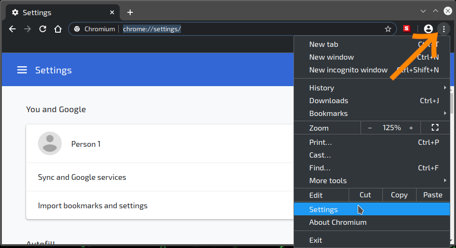Toggle fullscreen from the Zoom row
This screenshot has height=248, width=456.
(x=435, y=127)
